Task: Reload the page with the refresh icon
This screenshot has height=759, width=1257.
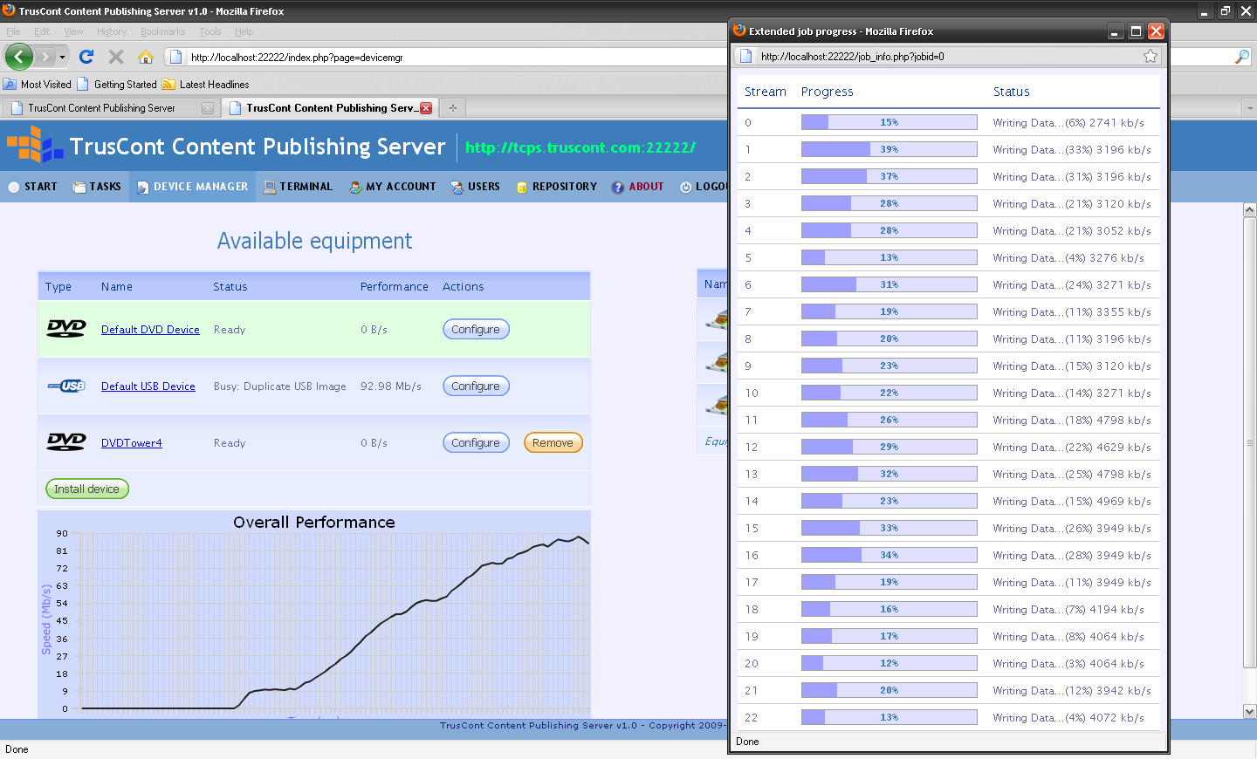Action: click(x=86, y=57)
